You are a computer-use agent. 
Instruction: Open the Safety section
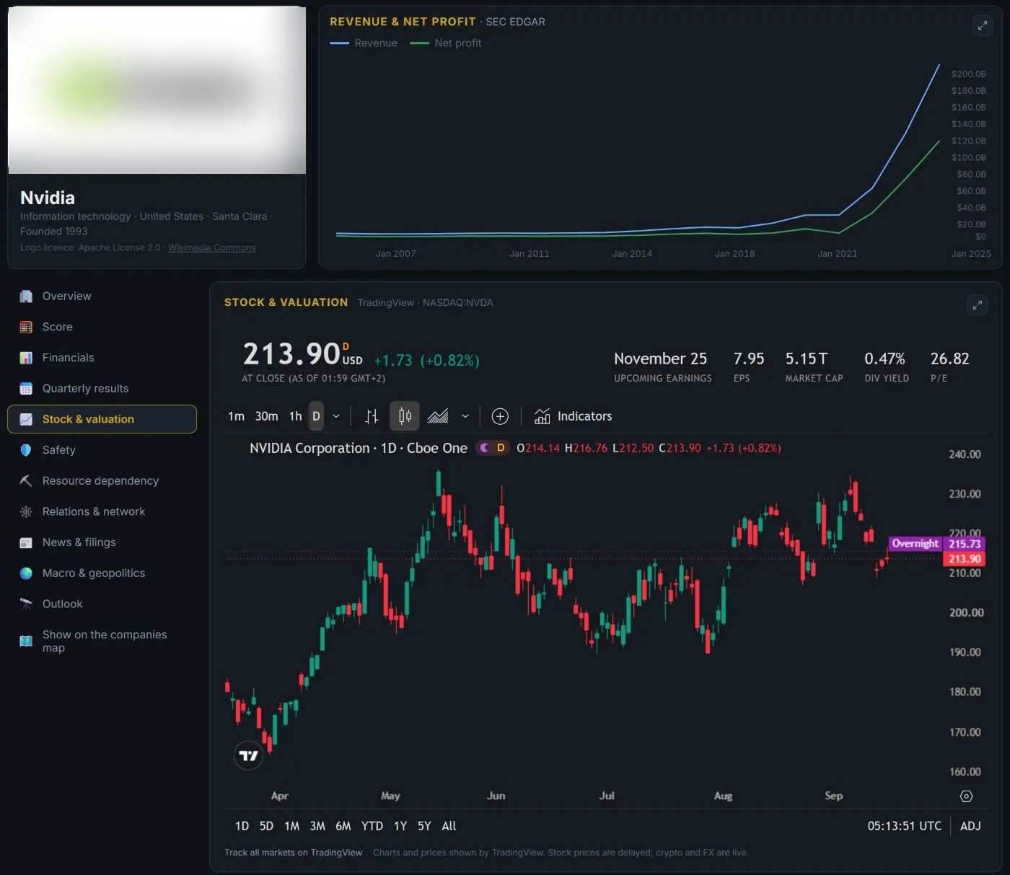coord(102,450)
